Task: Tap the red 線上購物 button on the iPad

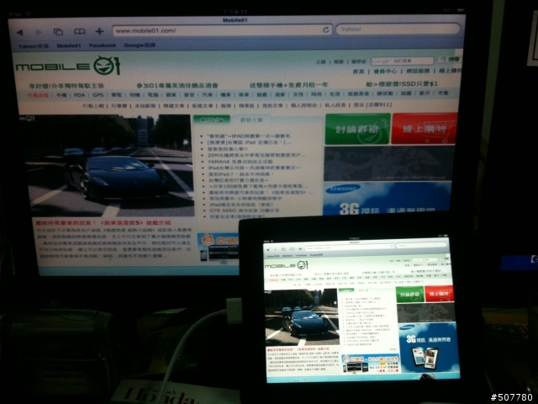Action: 439,294
